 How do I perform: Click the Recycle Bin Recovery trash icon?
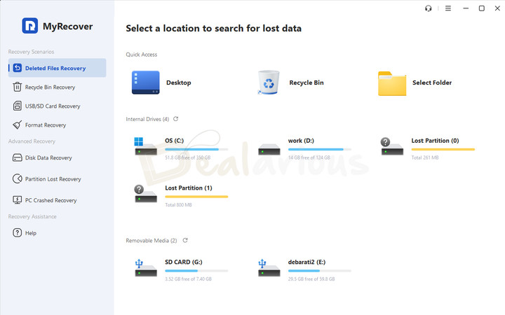[x=17, y=87]
